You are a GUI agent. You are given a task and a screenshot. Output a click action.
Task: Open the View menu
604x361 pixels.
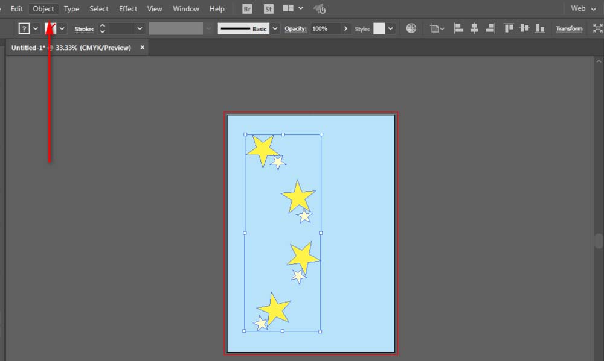[155, 9]
